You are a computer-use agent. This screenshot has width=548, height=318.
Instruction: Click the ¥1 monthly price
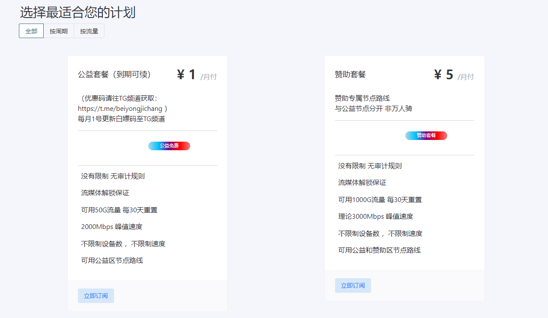click(x=187, y=75)
